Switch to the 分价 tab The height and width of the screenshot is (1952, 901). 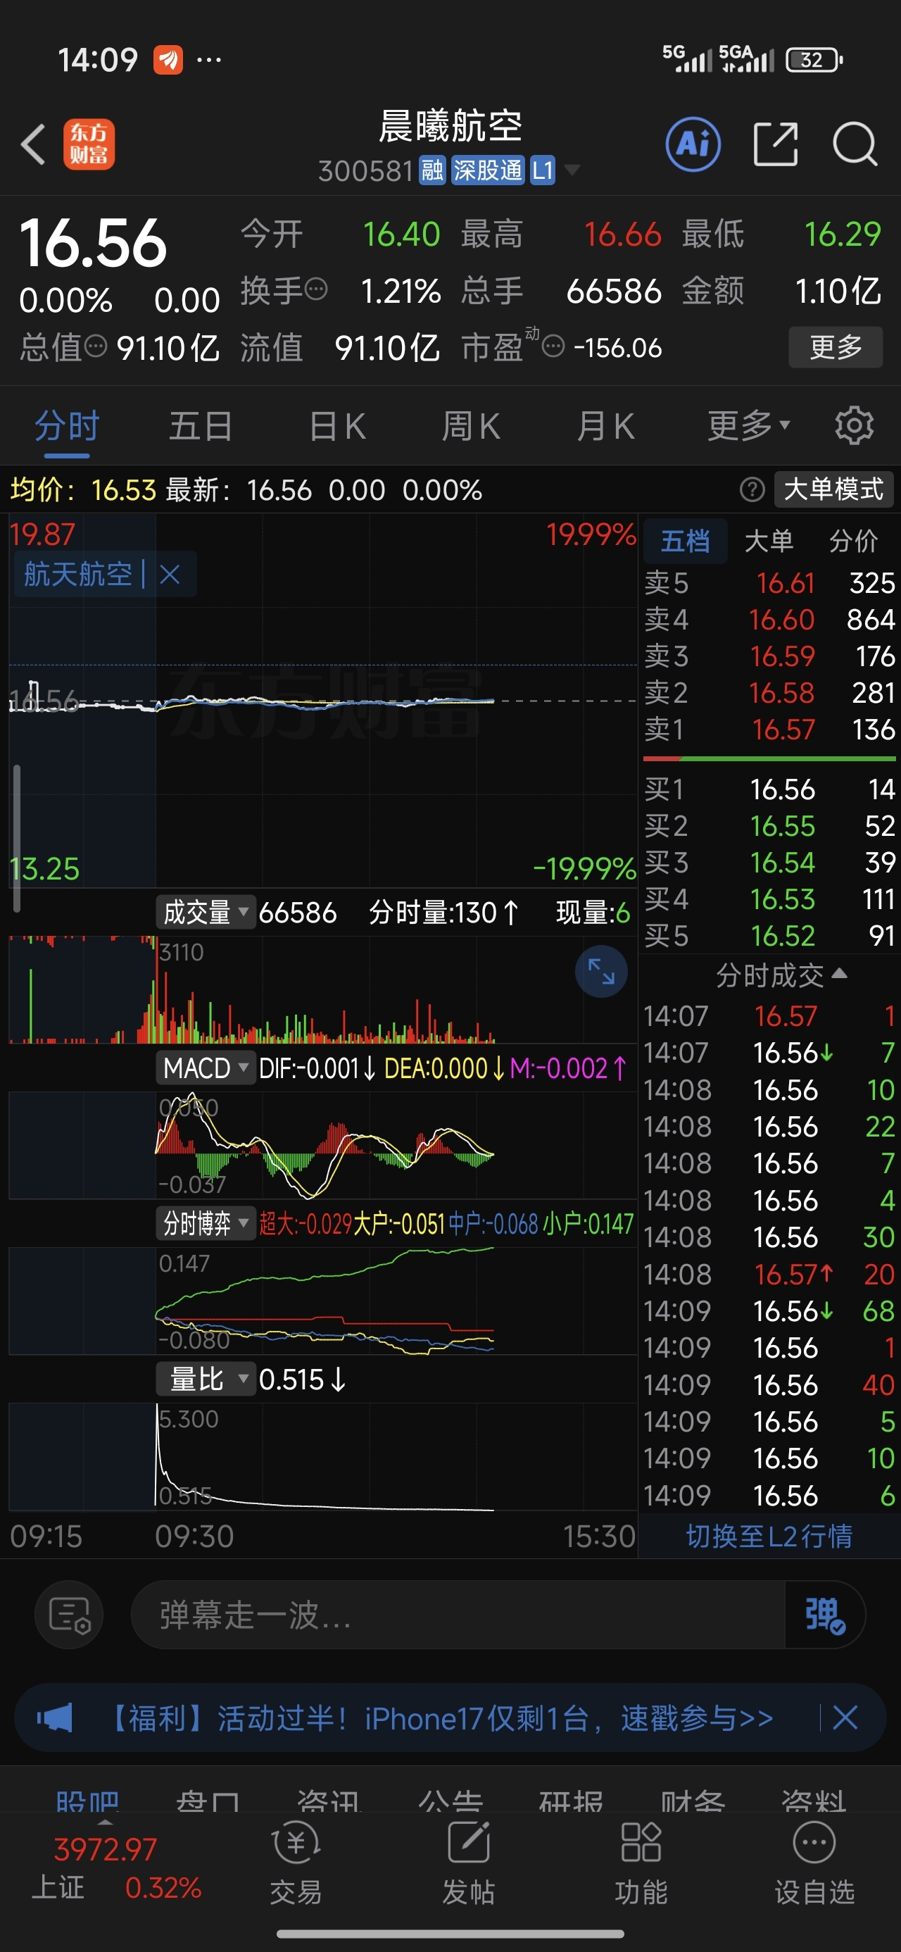point(853,541)
